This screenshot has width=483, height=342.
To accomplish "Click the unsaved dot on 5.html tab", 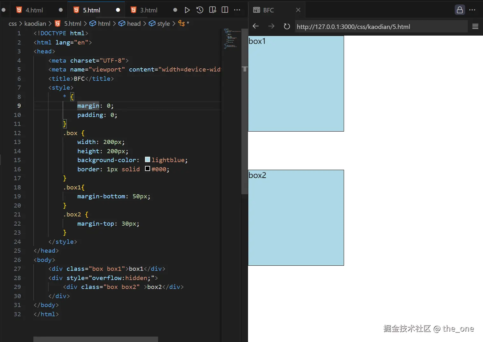I will 118,10.
